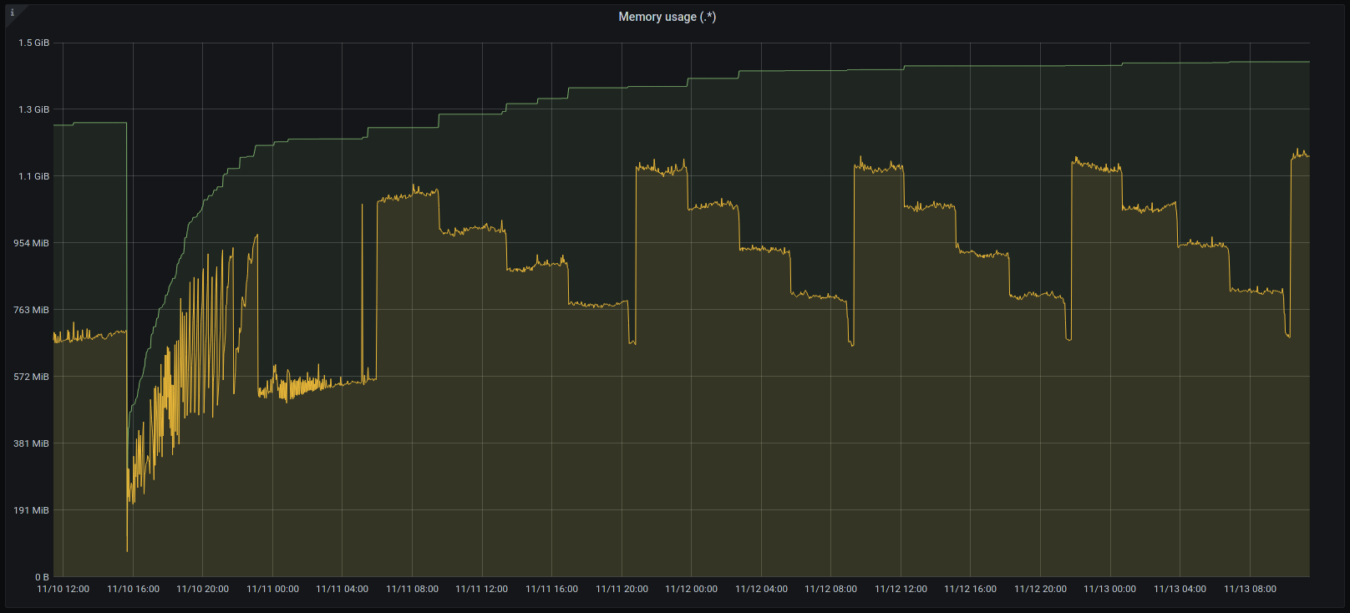The image size is (1350, 613).
Task: Click the 11/12 00:00 time axis label
Action: pyautogui.click(x=692, y=589)
